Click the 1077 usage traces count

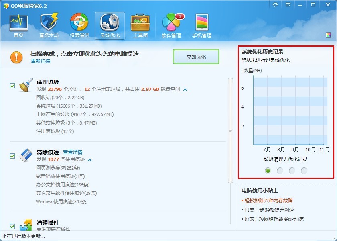(53, 159)
